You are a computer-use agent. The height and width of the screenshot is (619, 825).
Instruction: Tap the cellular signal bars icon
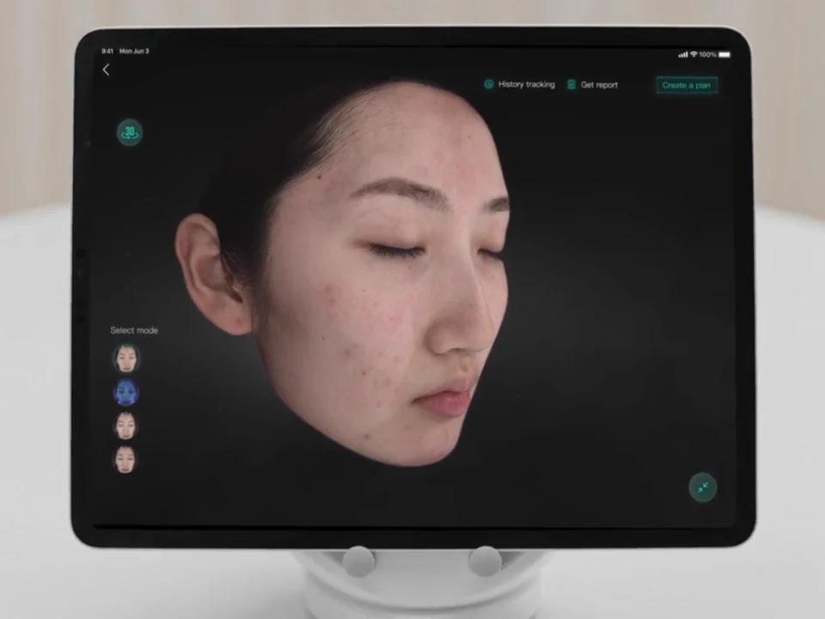coord(683,54)
